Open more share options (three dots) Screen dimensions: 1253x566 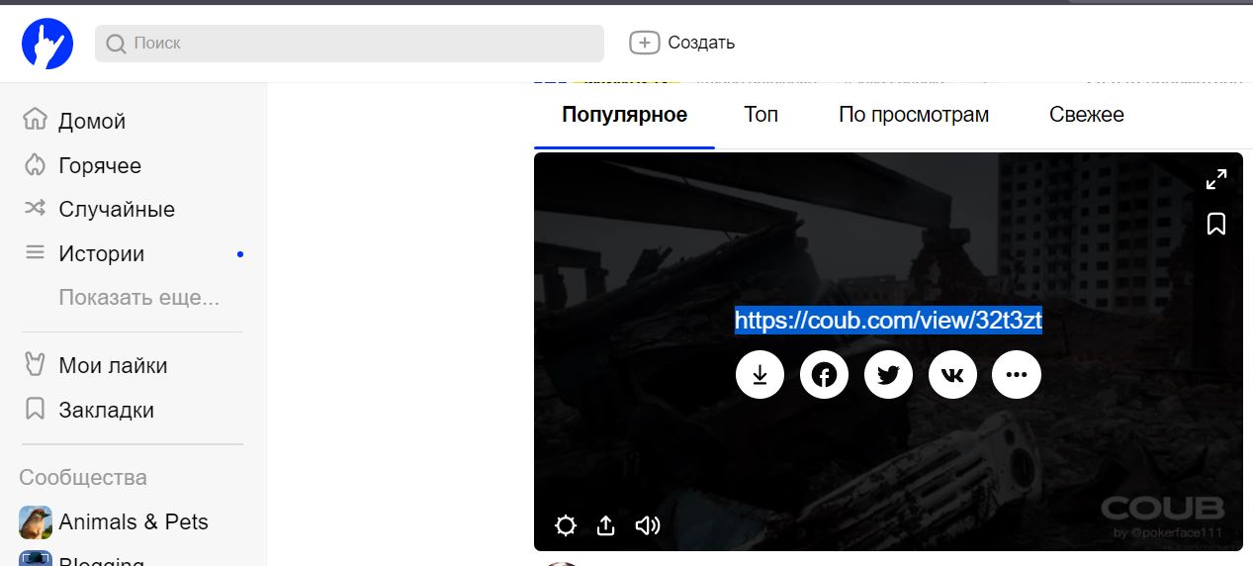1017,375
